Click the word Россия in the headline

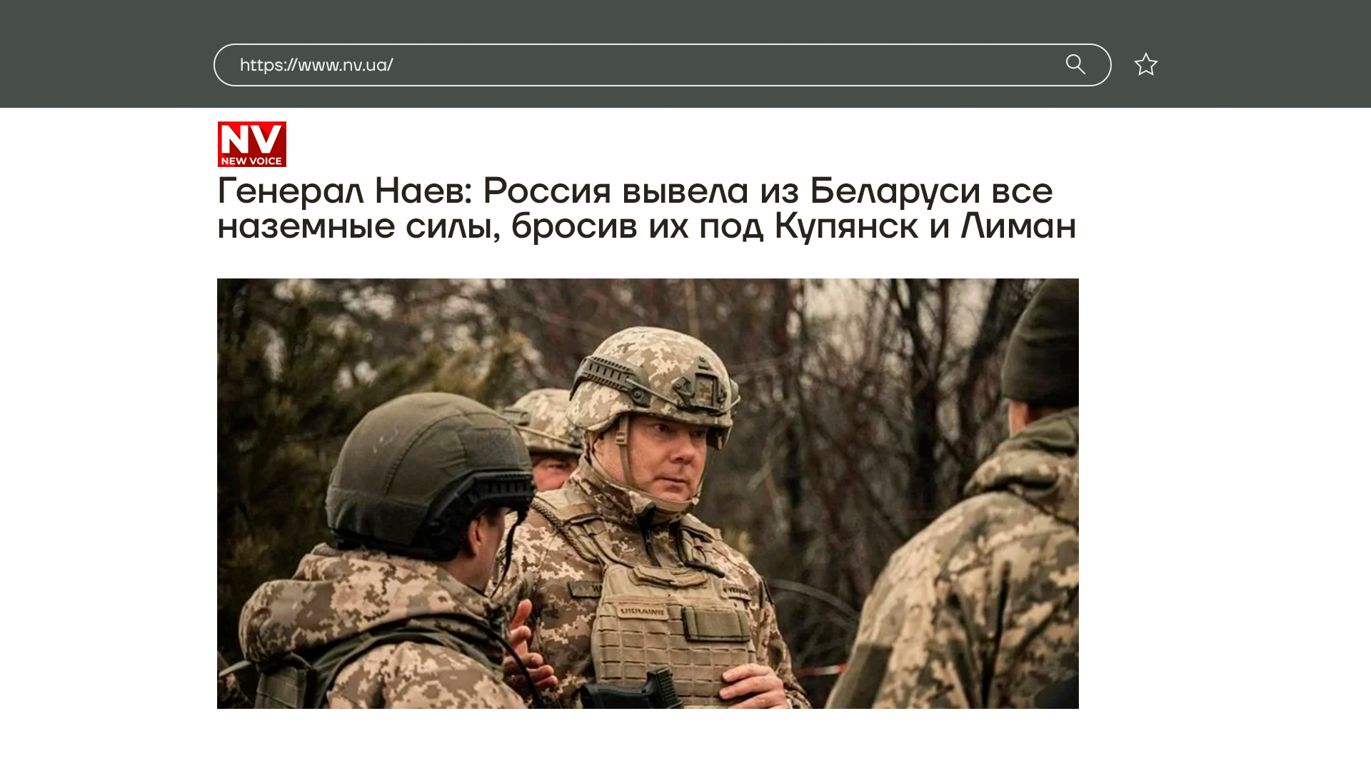click(547, 191)
